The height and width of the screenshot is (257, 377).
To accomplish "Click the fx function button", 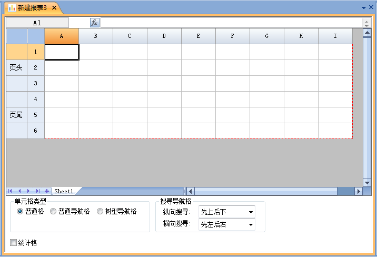I will 94,23.
